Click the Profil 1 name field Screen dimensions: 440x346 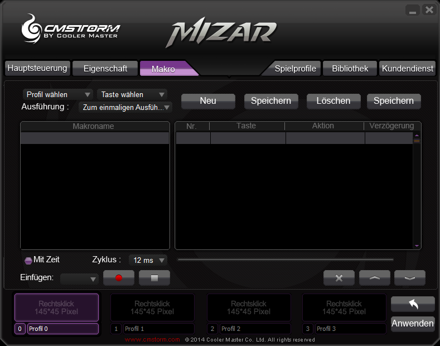tap(159, 329)
